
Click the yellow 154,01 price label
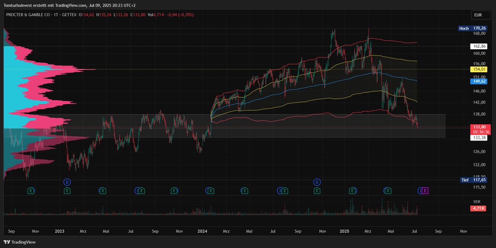[x=478, y=69]
